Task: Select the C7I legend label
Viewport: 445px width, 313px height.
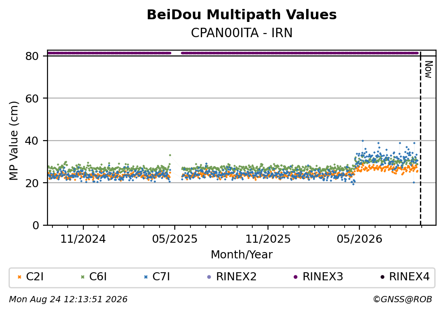Action: (161, 277)
